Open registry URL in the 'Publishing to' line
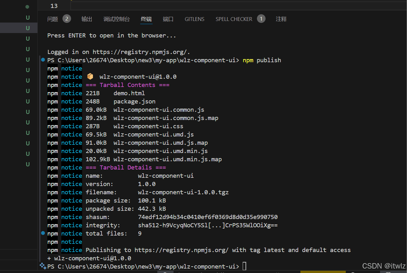This screenshot has height=273, width=407. tap(181, 250)
